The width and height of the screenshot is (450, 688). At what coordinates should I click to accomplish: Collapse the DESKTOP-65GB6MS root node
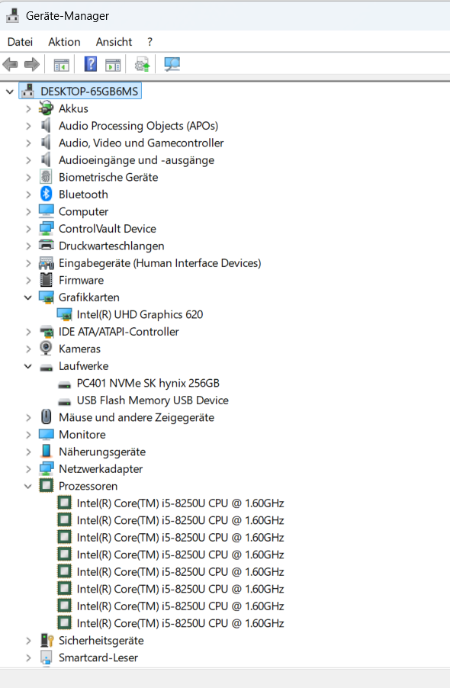[10, 92]
